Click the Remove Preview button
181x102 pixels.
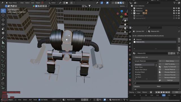[169, 75]
